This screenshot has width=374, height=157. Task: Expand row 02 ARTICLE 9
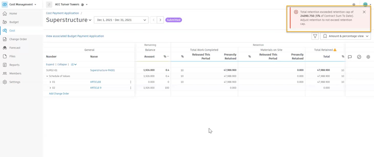[x=50, y=88]
